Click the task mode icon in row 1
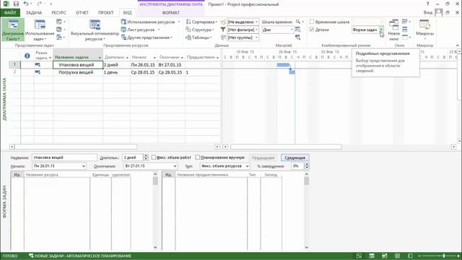The width and height of the screenshot is (462, 260). tap(38, 64)
